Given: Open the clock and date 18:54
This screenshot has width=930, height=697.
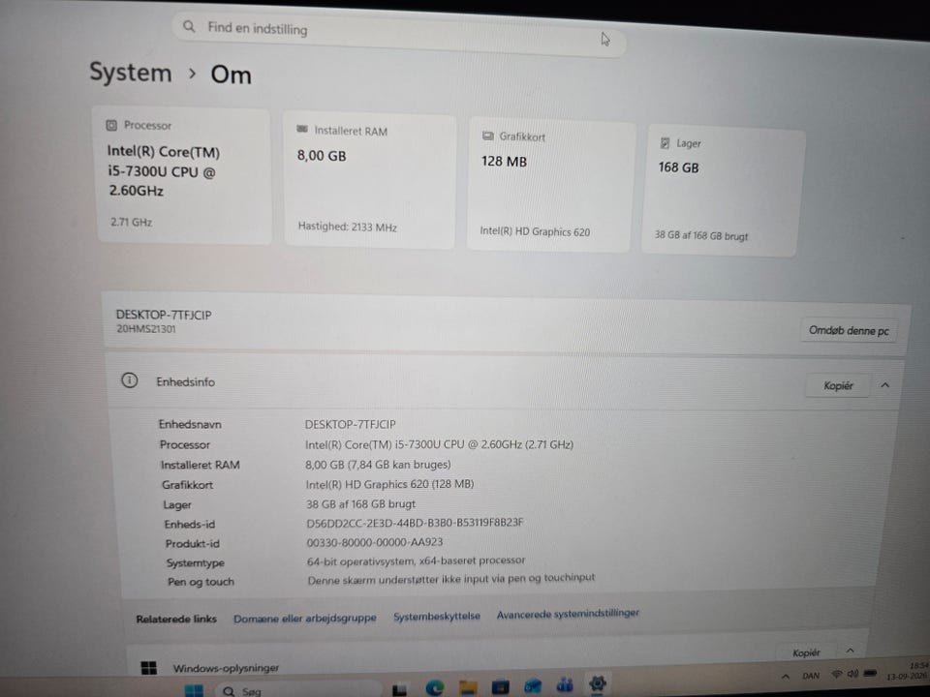Looking at the screenshot, I should [x=908, y=671].
